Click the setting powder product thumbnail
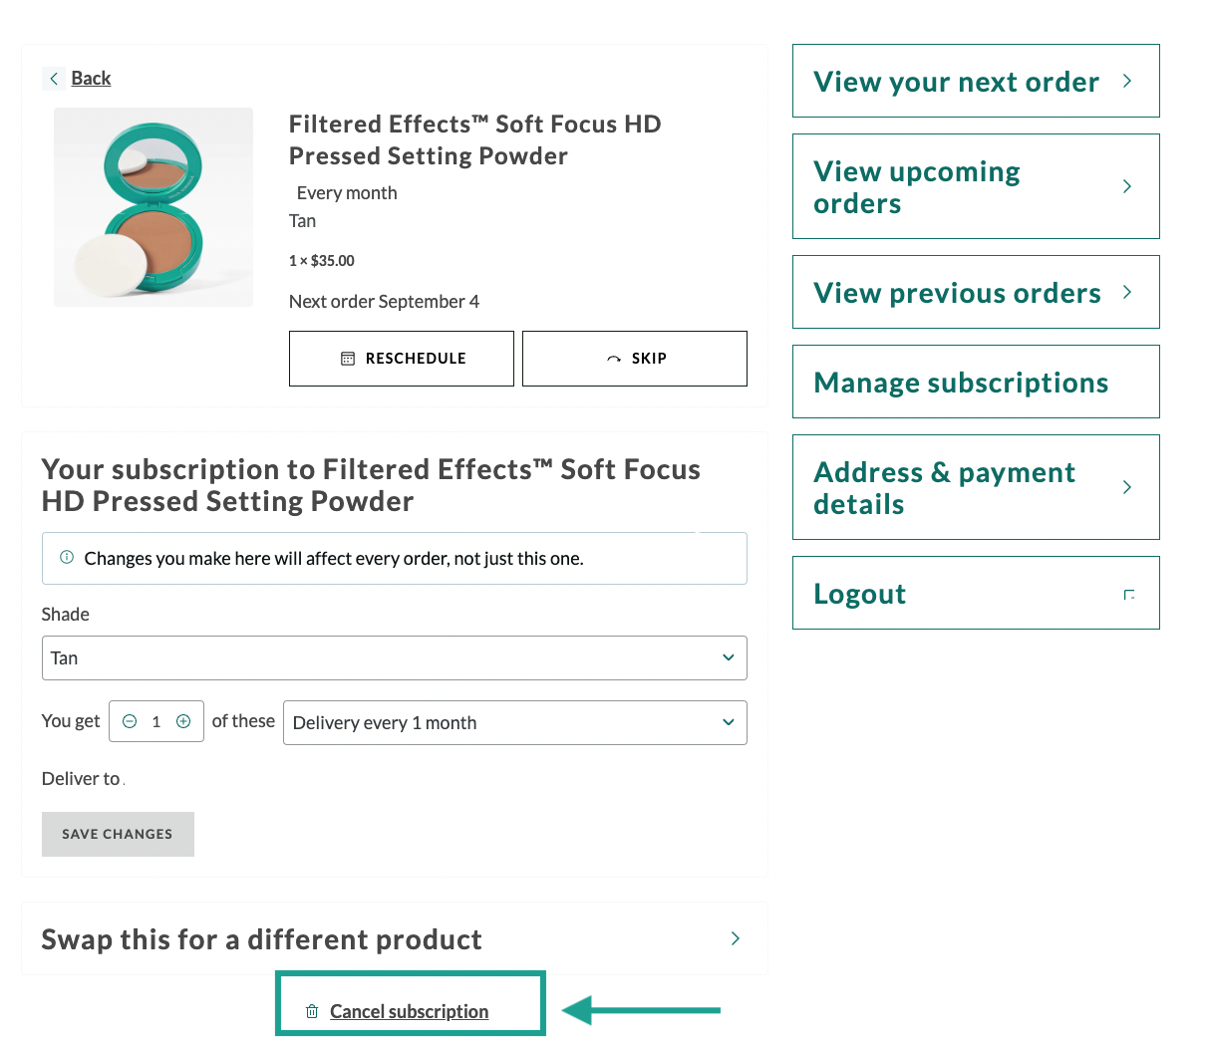1207x1040 pixels. click(x=153, y=207)
